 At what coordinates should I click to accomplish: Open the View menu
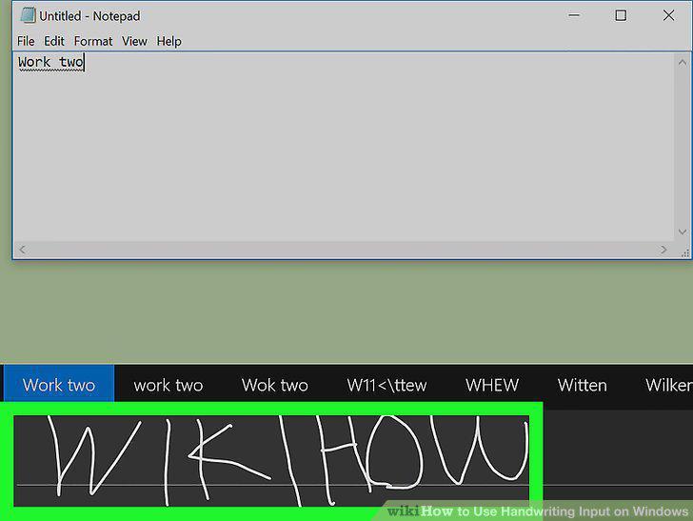[x=134, y=41]
